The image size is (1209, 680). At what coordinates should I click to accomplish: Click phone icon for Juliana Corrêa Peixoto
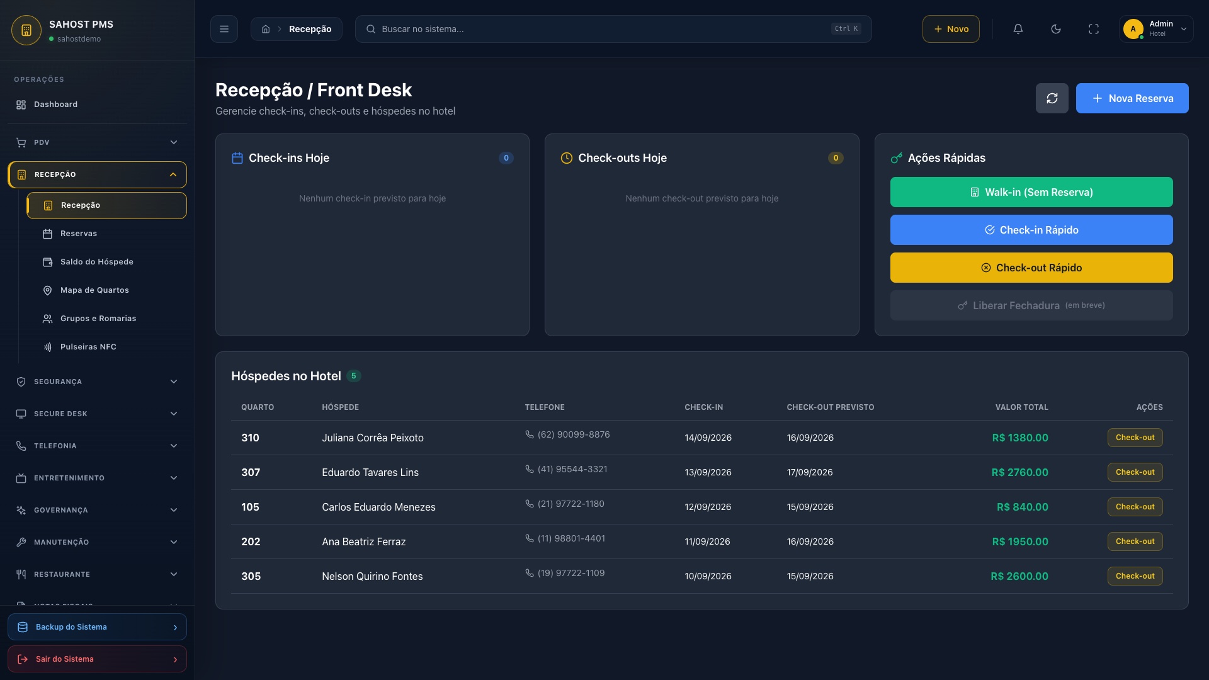point(530,434)
